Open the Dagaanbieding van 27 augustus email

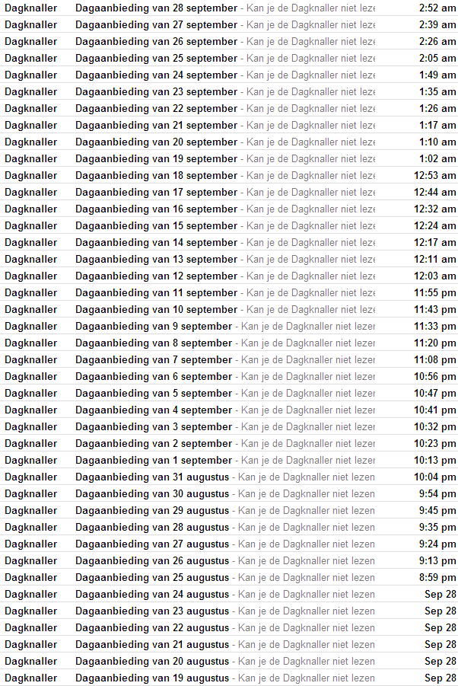click(229, 544)
